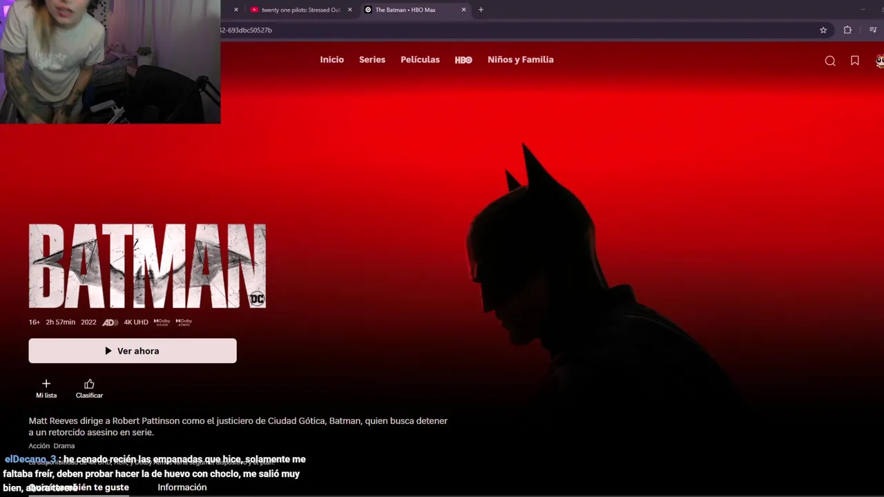Open the Series section
The height and width of the screenshot is (497, 884).
click(372, 60)
